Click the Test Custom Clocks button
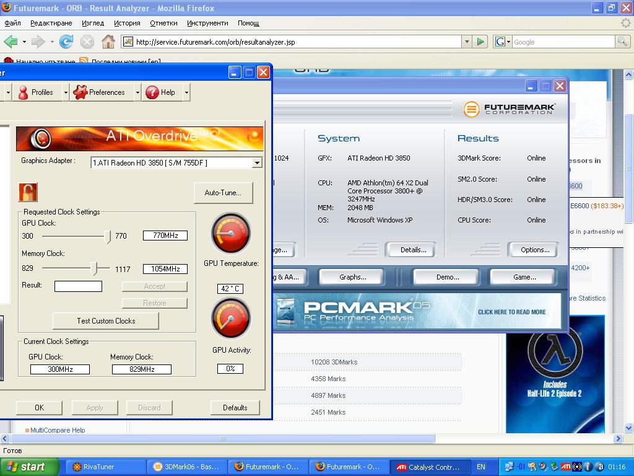The width and height of the screenshot is (634, 476). point(106,321)
